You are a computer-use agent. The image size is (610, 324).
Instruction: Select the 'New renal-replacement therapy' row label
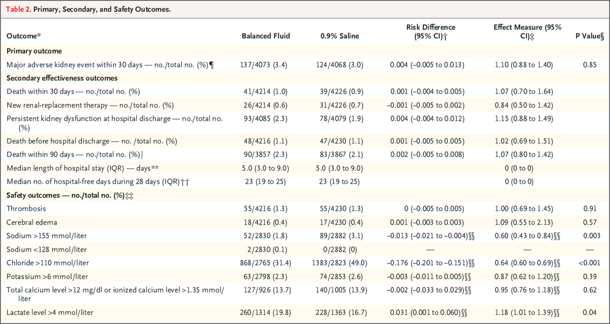(90, 105)
